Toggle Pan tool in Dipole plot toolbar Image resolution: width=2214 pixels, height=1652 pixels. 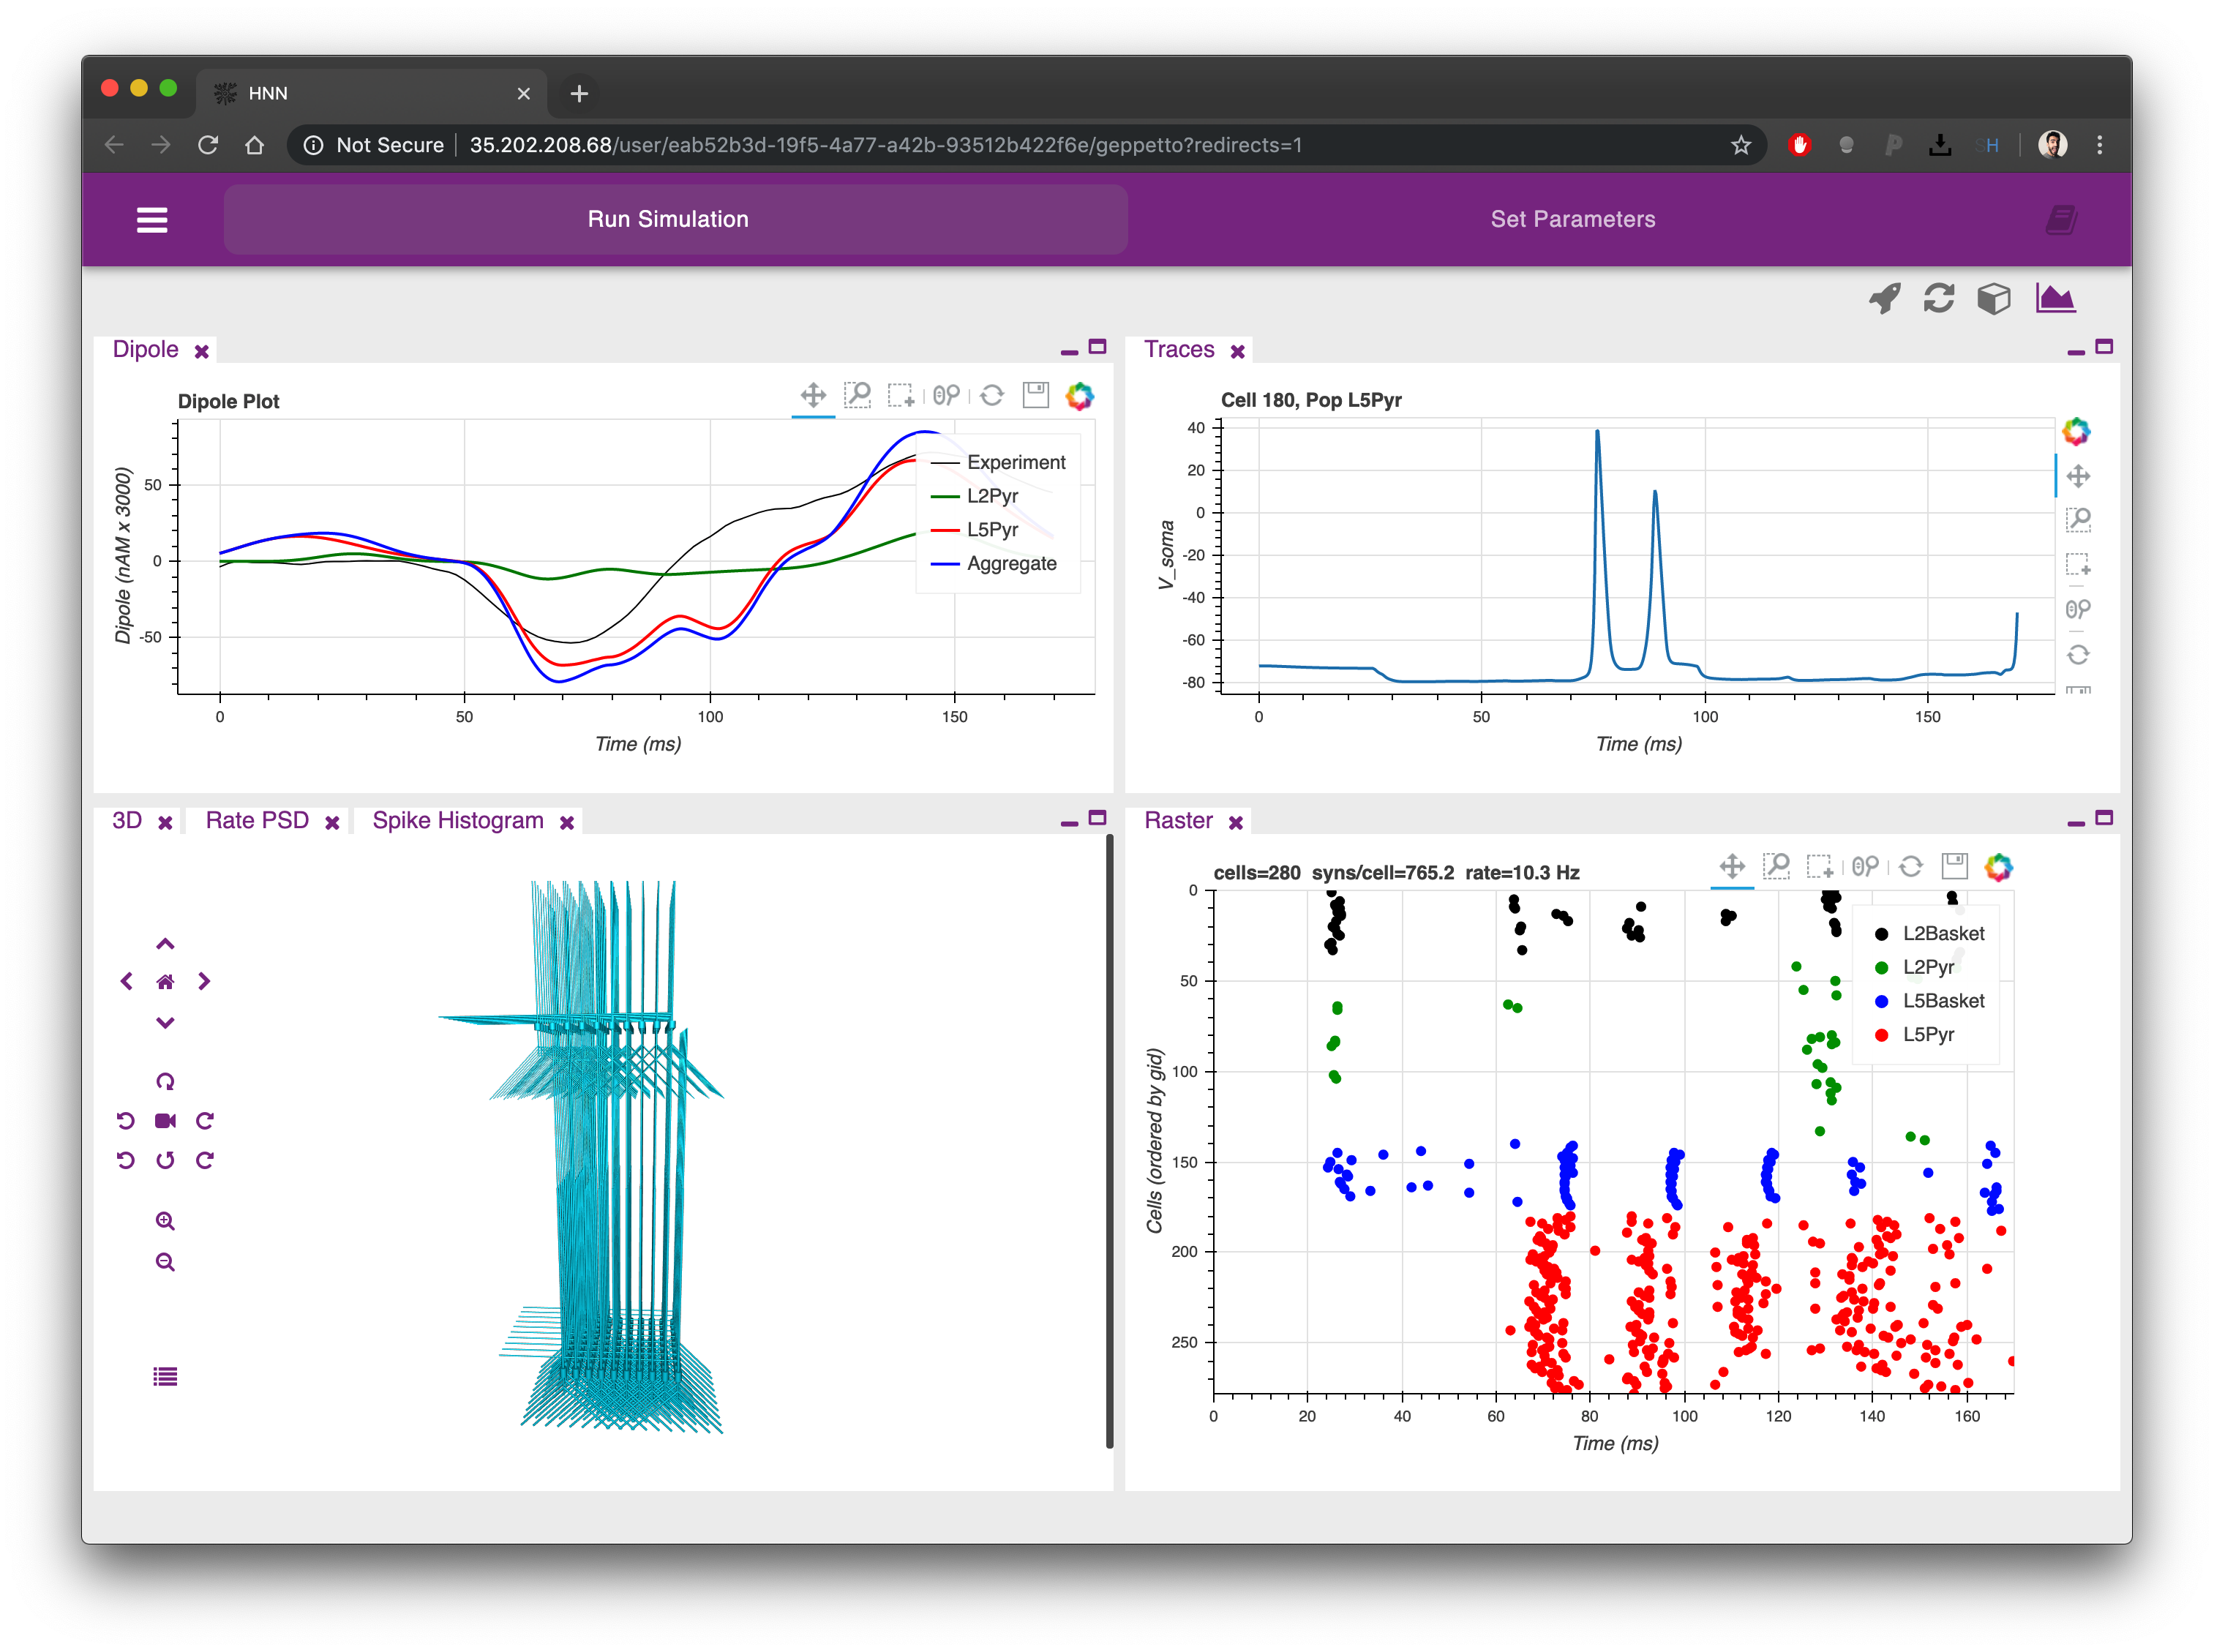pos(813,395)
